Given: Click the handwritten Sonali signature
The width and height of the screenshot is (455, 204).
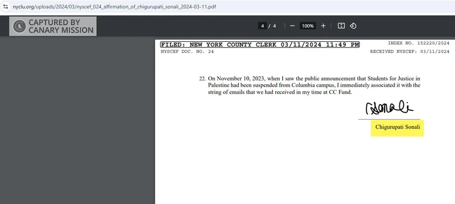Looking at the screenshot, I should pos(390,108).
